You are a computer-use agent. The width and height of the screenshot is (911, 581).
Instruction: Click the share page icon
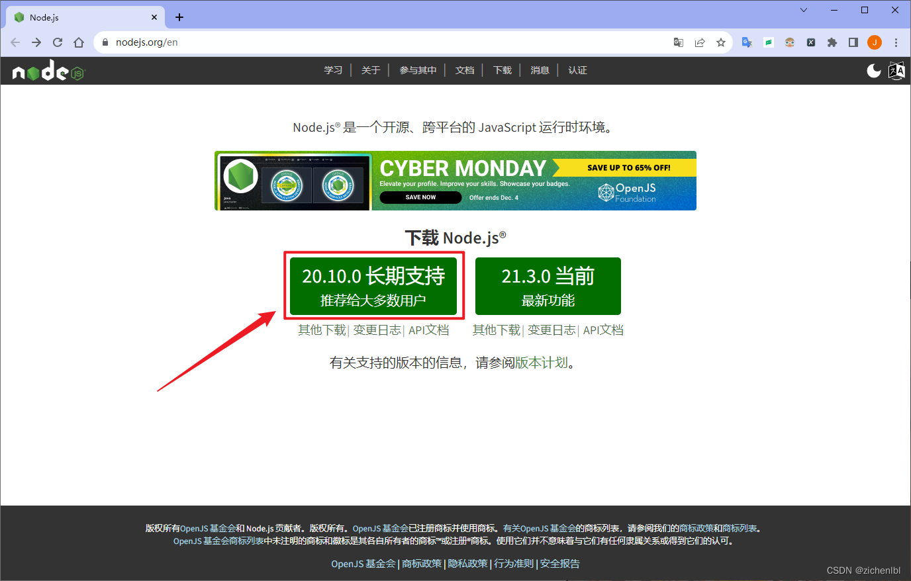pos(700,42)
